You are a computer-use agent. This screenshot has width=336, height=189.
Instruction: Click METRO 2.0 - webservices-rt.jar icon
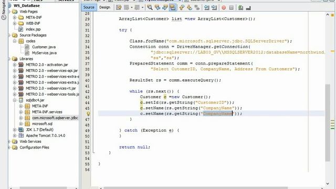pyautogui.click(x=21, y=88)
